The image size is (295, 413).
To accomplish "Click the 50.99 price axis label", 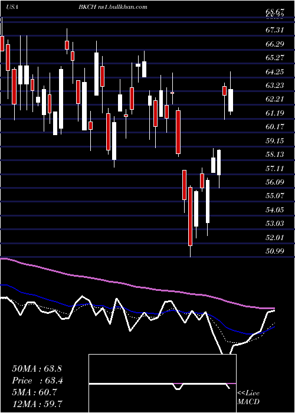I will (x=274, y=251).
